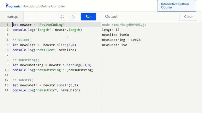Click the // slice() comment line
The height and width of the screenshot is (113, 202).
tap(22, 40)
